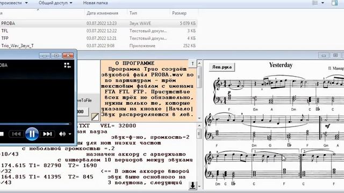
Task: Skip to next track in media player
Action: click(47, 133)
